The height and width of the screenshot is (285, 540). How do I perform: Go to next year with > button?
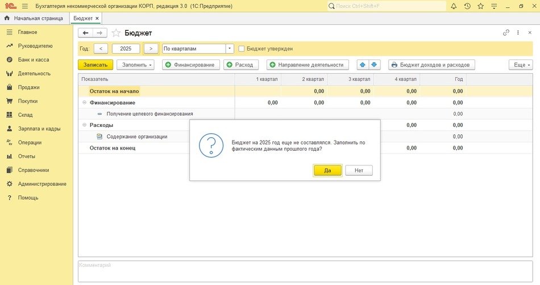(151, 49)
